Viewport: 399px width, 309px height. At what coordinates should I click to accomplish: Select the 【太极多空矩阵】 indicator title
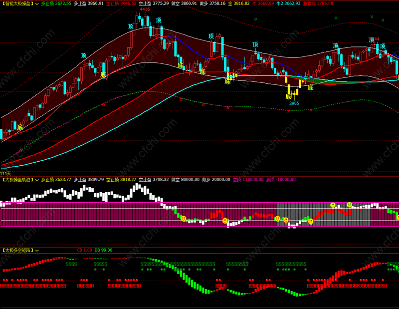[17, 250]
